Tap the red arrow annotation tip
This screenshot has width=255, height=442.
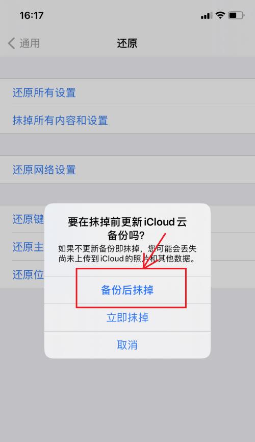click(x=144, y=267)
